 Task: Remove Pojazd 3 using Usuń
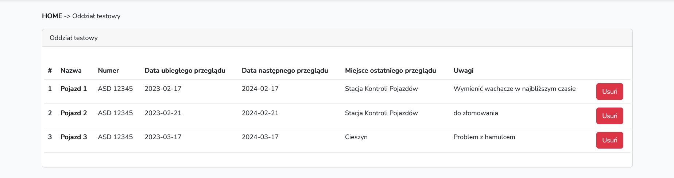coord(609,140)
